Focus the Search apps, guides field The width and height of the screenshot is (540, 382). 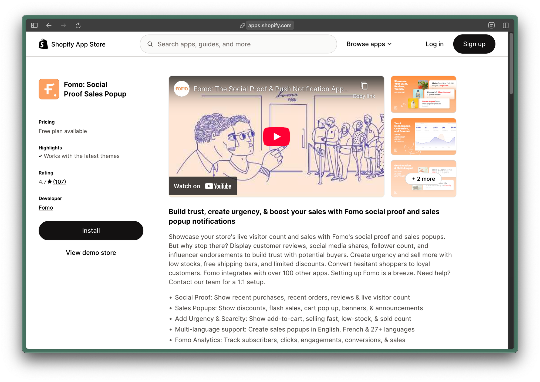[x=238, y=44]
